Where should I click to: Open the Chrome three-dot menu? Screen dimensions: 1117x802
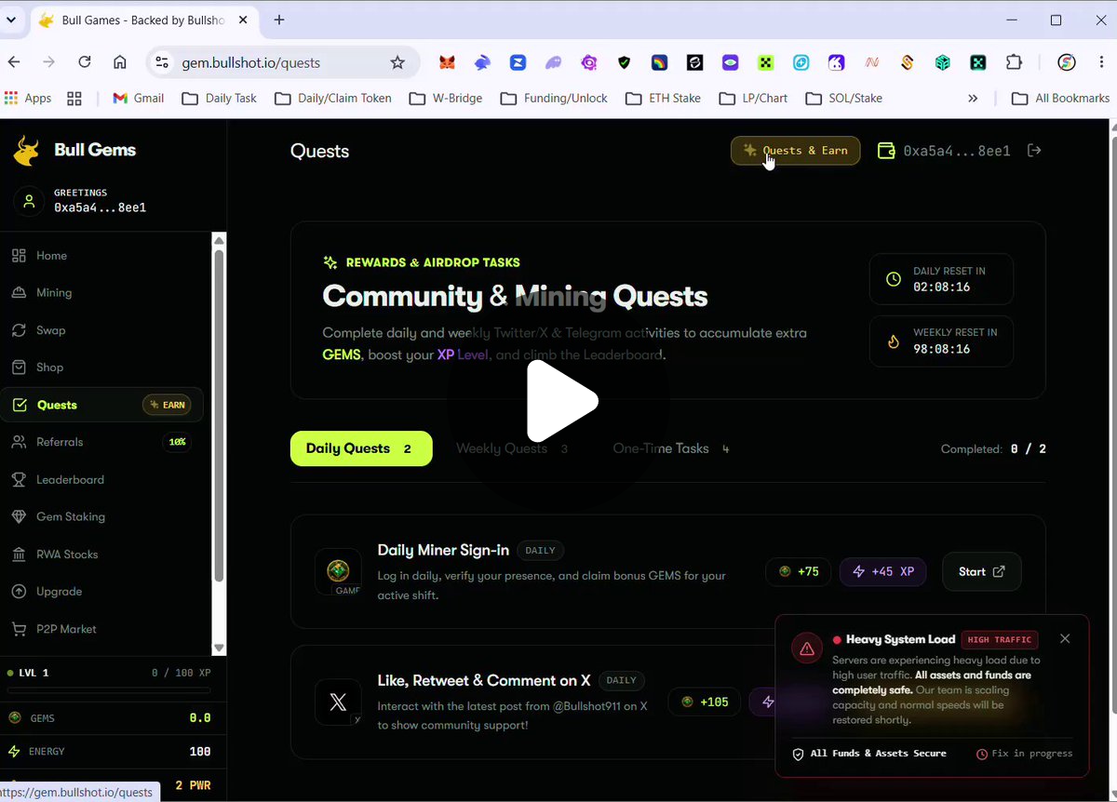point(1100,62)
